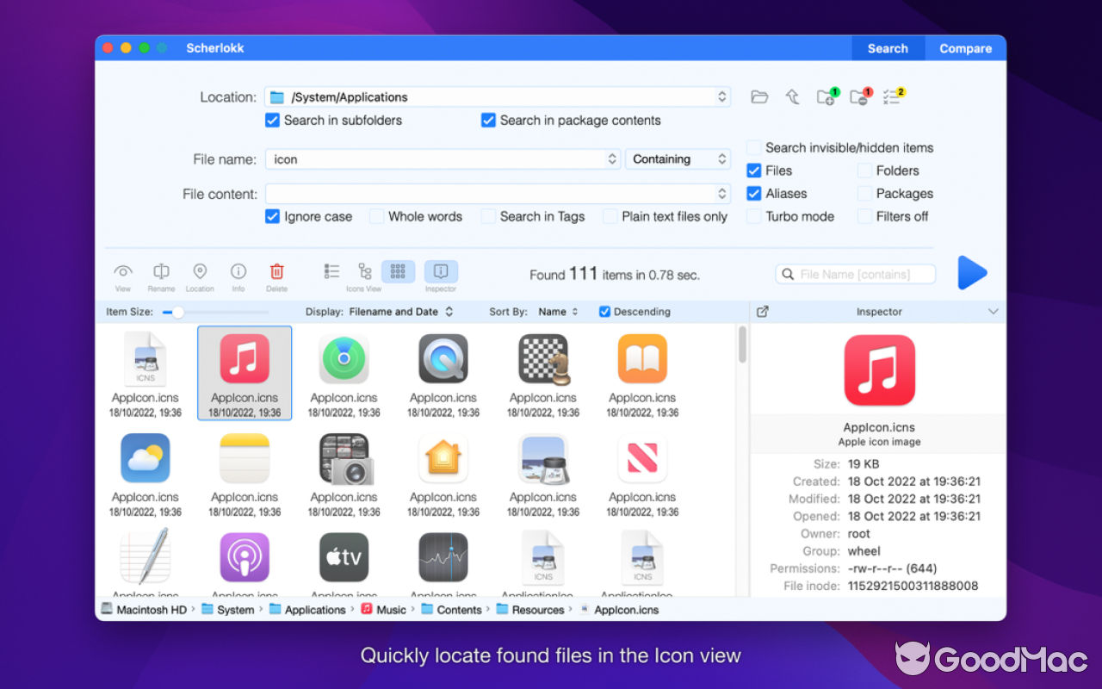Open the Inspector panel icon
The width and height of the screenshot is (1102, 689).
pyautogui.click(x=441, y=270)
